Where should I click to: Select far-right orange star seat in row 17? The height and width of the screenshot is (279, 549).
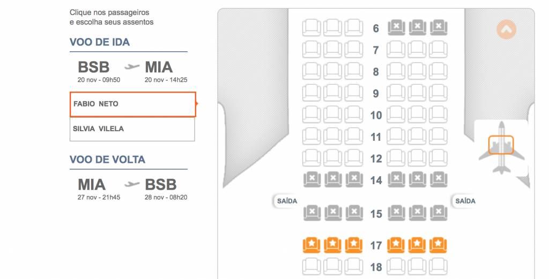[438, 245]
